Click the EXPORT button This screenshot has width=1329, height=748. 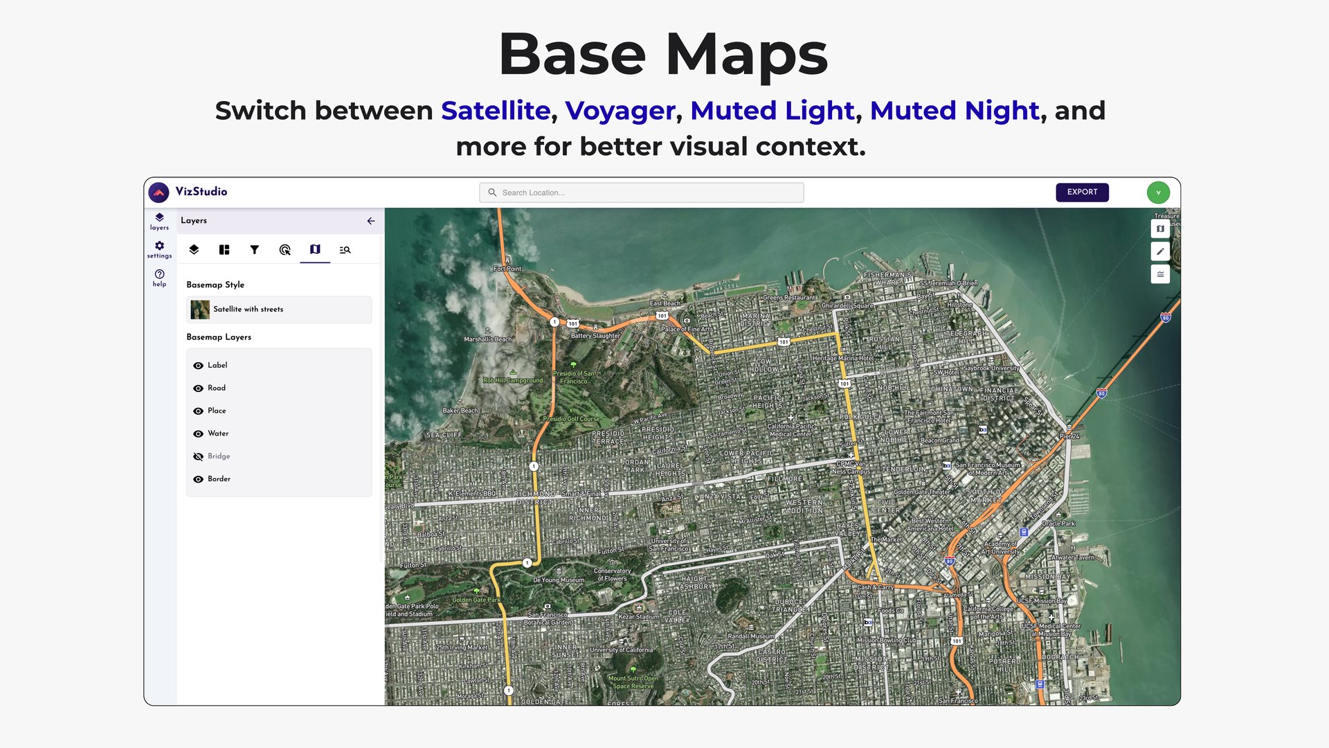[x=1082, y=192]
